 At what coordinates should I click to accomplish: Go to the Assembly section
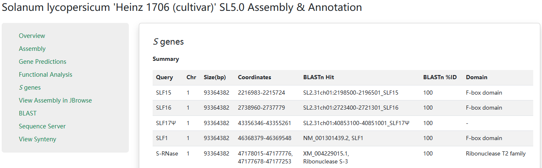click(x=32, y=49)
